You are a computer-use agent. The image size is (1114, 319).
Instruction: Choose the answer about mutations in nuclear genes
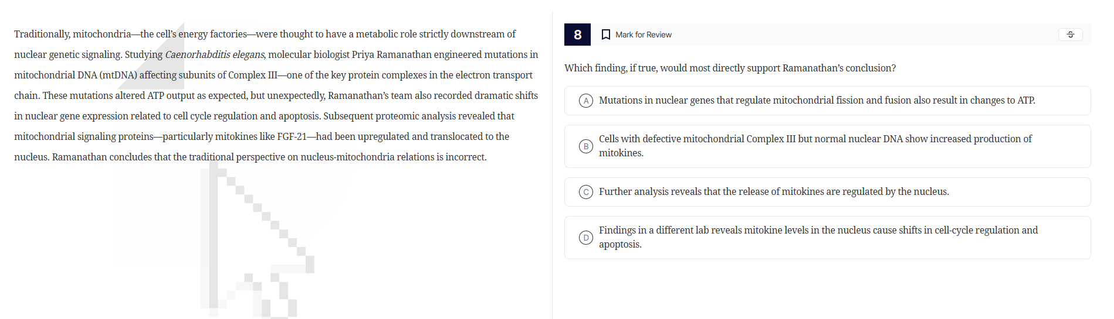[817, 101]
